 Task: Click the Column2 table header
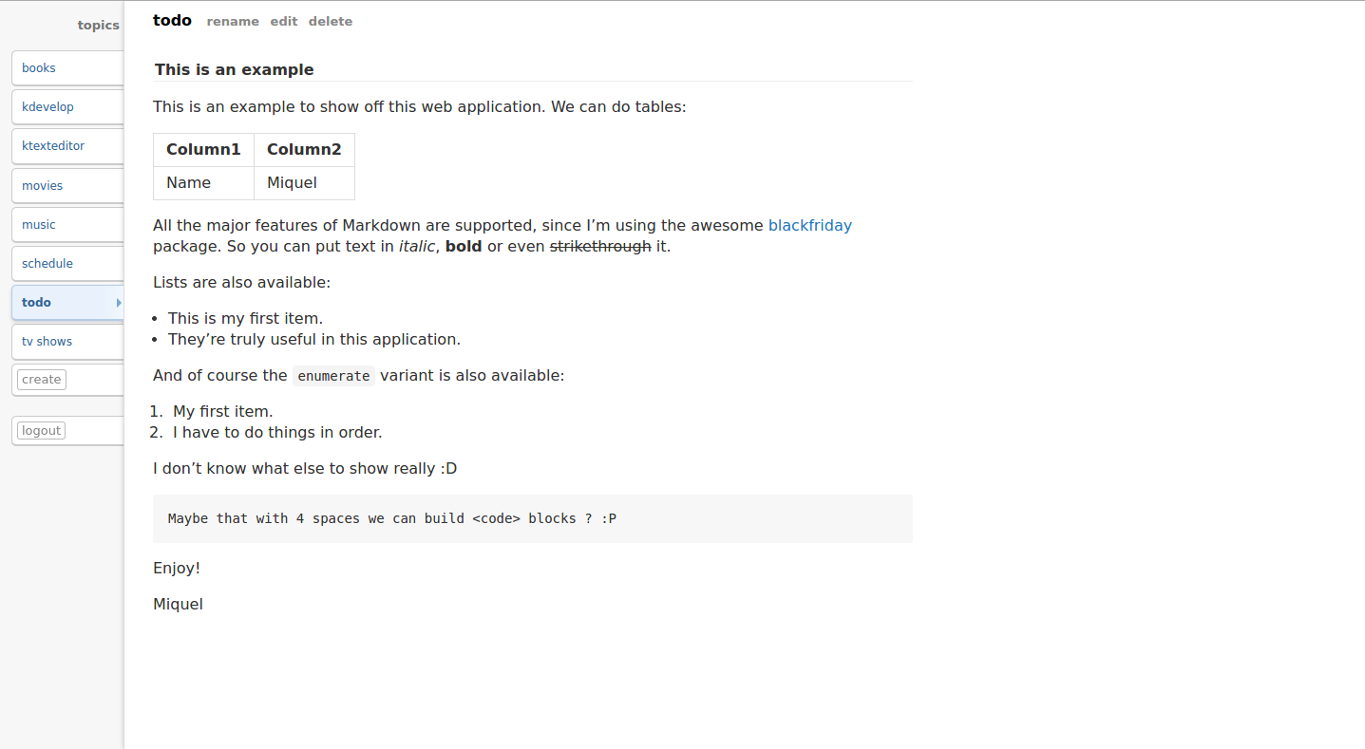[x=304, y=150]
